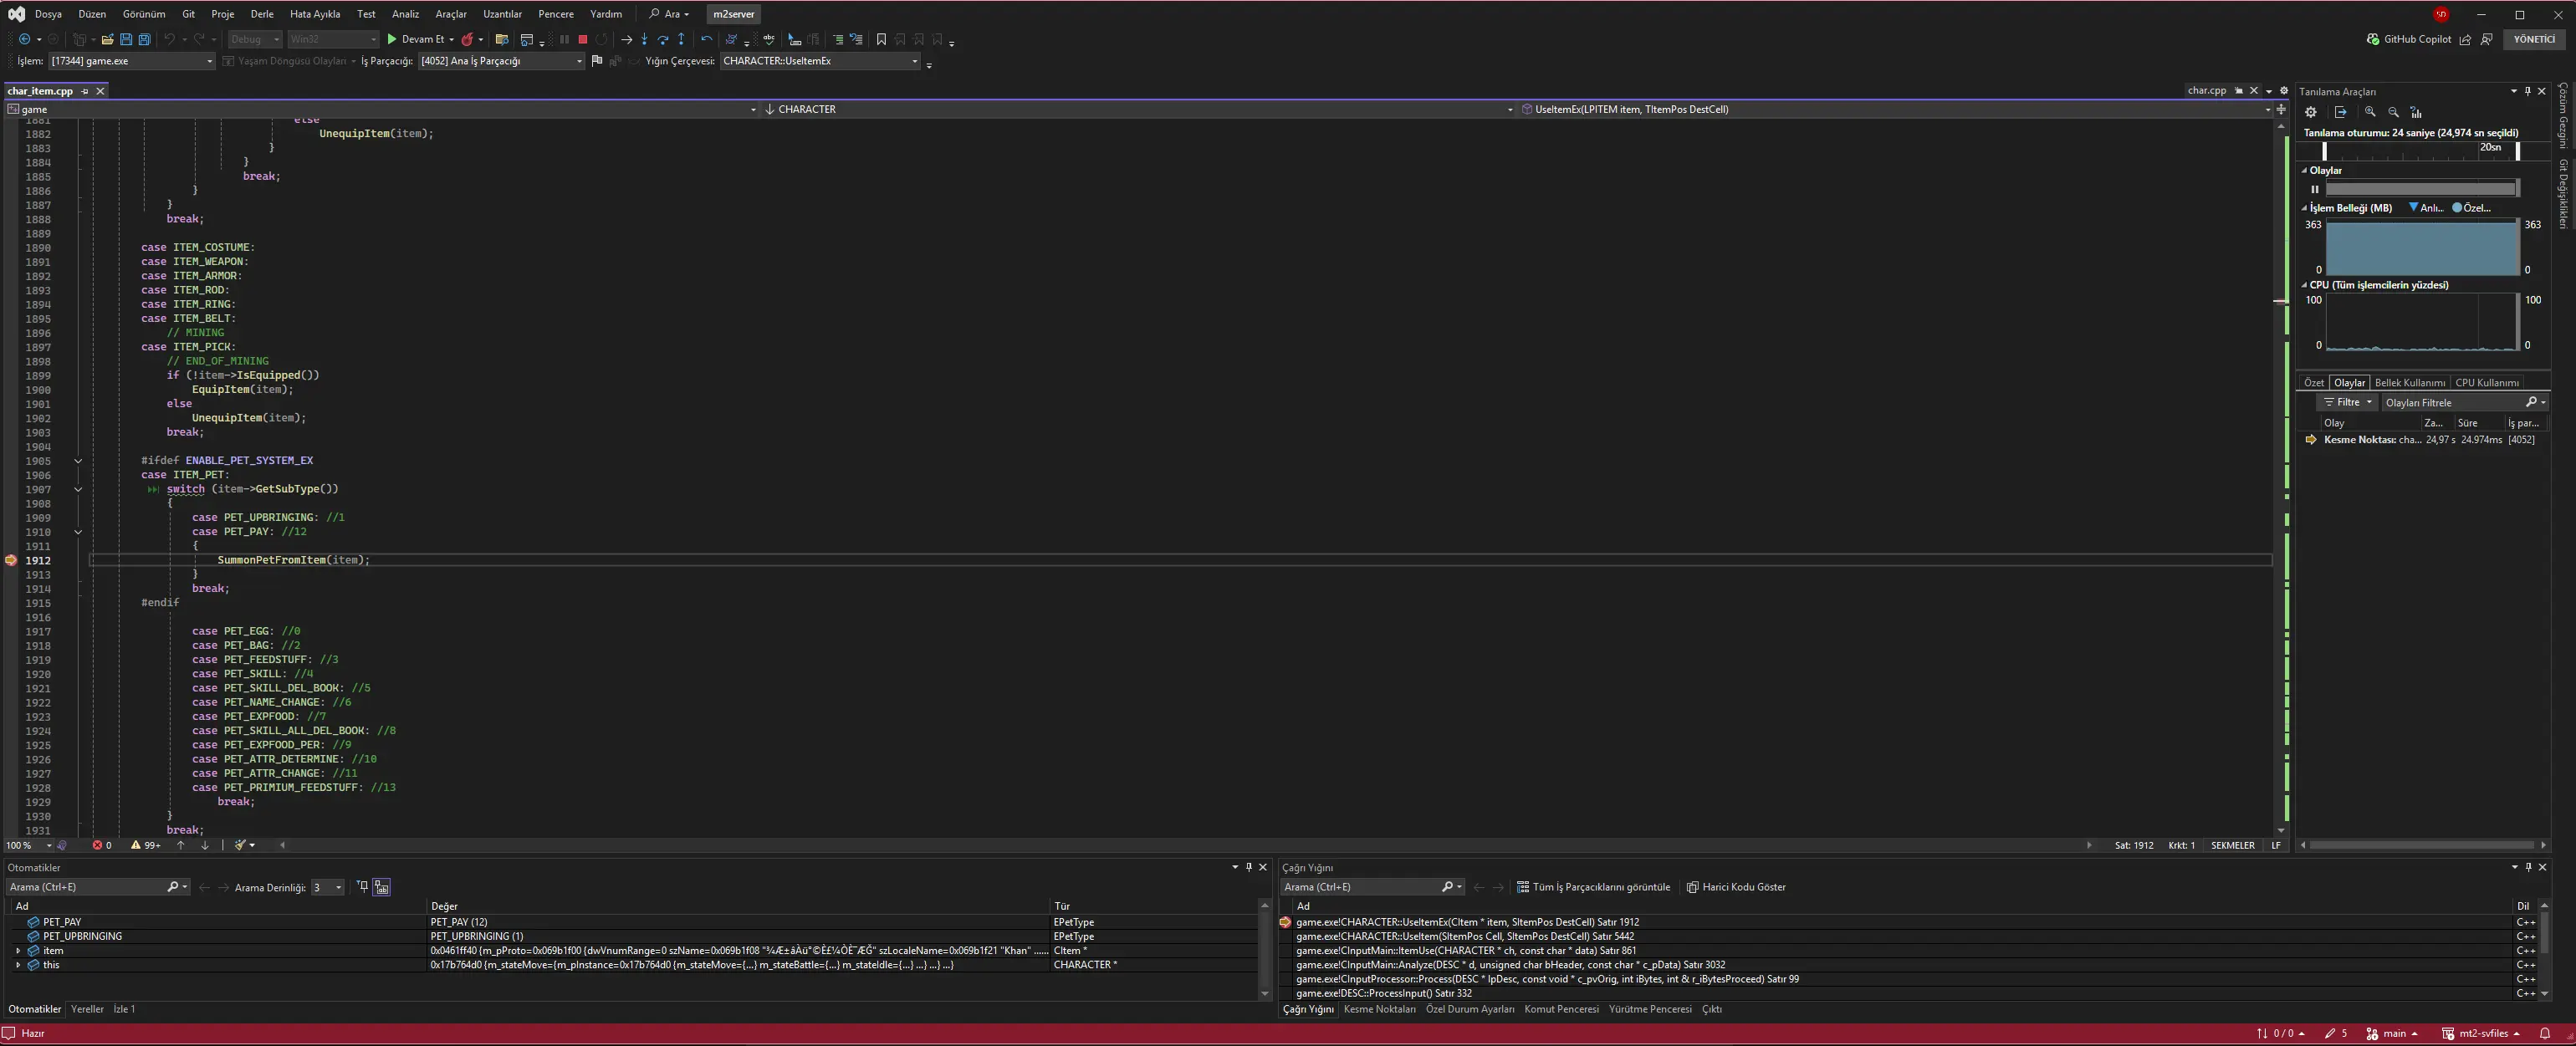Stop debugging with red square icon
Viewport: 2576px width, 1046px height.
[583, 39]
